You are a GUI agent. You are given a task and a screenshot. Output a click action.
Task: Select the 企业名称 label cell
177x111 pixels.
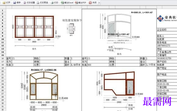coord(167,30)
